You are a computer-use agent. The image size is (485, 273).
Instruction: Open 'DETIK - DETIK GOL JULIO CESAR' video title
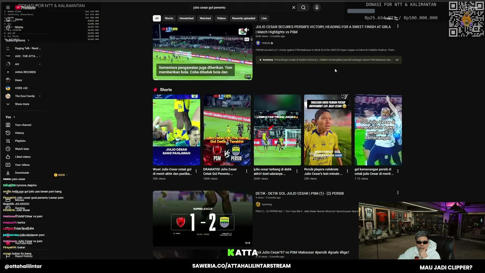coord(299,193)
